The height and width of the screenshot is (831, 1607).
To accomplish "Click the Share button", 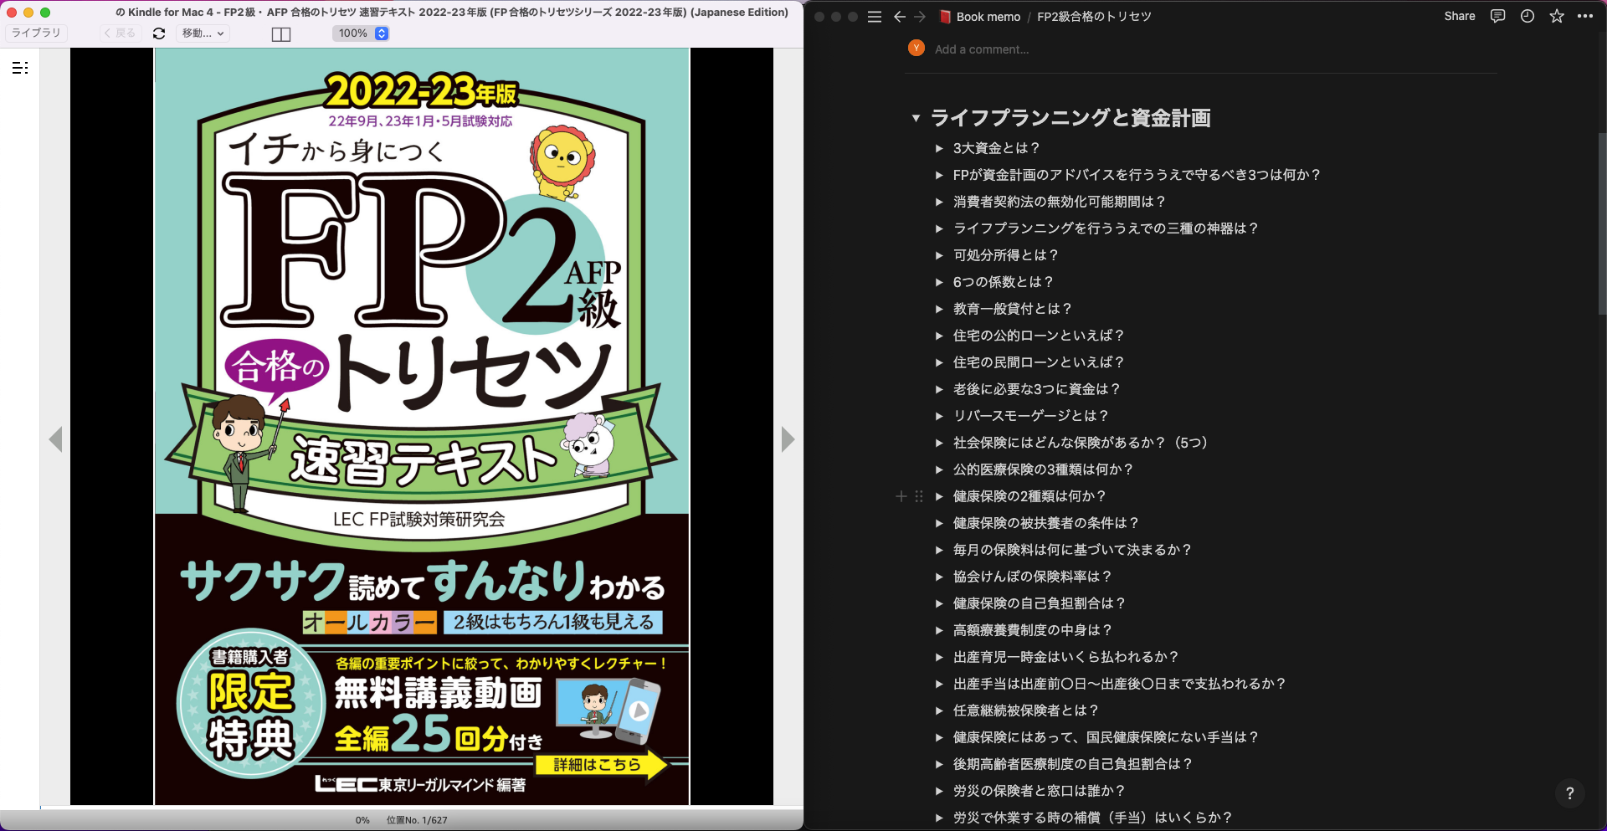I will point(1459,16).
